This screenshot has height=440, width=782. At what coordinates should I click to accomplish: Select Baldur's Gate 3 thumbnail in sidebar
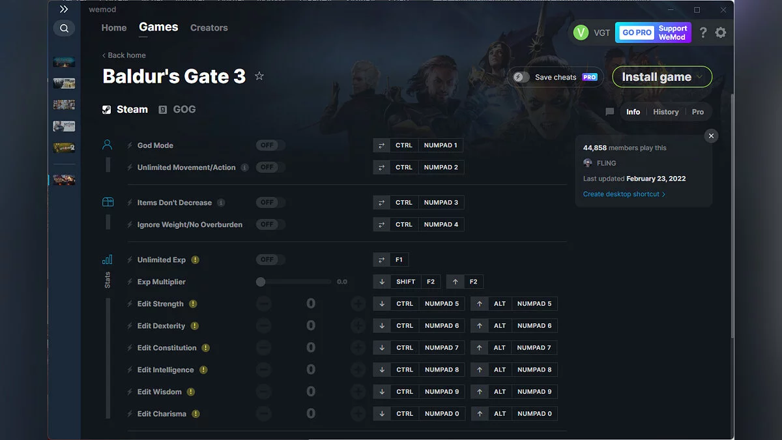coord(64,179)
